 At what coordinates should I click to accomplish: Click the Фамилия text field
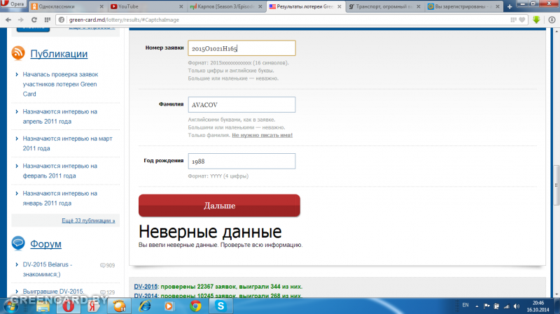tap(240, 104)
